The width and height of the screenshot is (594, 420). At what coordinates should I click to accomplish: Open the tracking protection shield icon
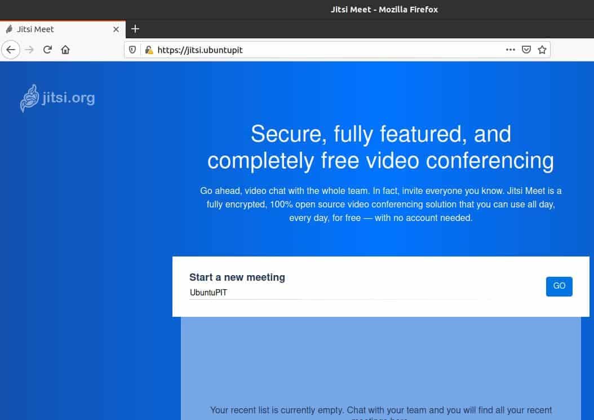click(132, 50)
